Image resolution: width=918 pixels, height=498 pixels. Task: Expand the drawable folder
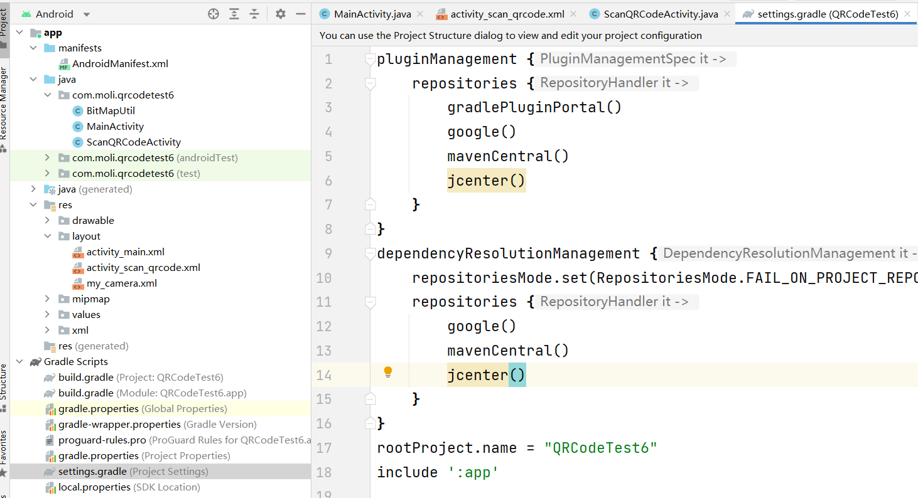pos(48,221)
